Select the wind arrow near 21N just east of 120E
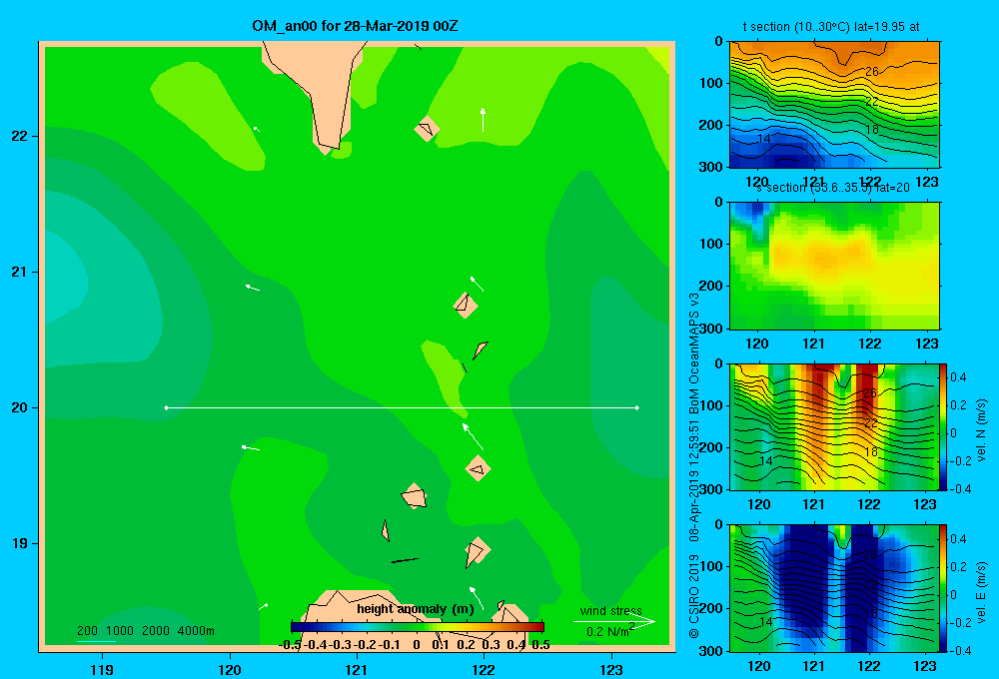Viewport: 999px width, 679px height. (253, 288)
